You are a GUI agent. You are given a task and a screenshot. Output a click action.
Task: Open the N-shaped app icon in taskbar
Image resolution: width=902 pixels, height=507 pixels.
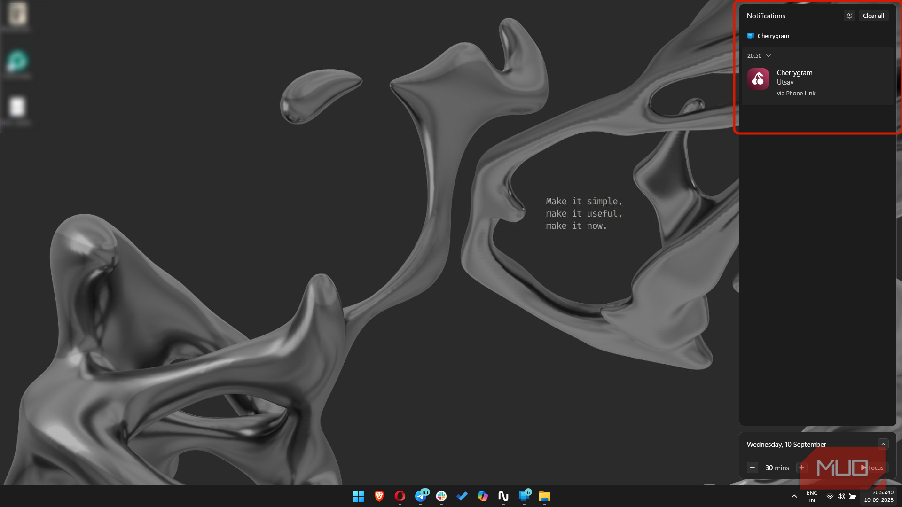click(503, 496)
